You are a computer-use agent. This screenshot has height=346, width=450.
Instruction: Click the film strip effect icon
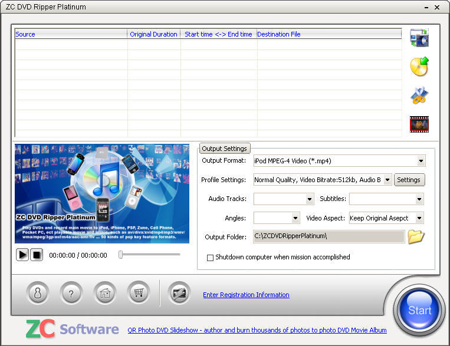(419, 124)
